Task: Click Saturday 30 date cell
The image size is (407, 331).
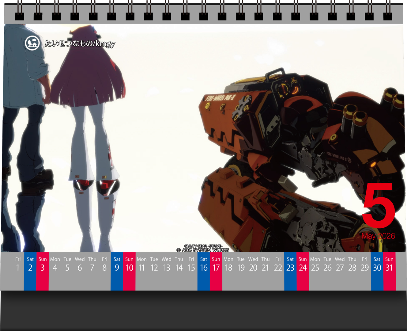Action: 377,265
